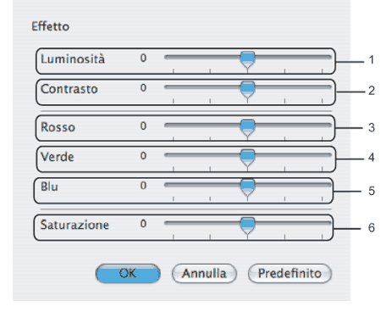
Task: Click the Rosso label text
Action: coord(58,127)
